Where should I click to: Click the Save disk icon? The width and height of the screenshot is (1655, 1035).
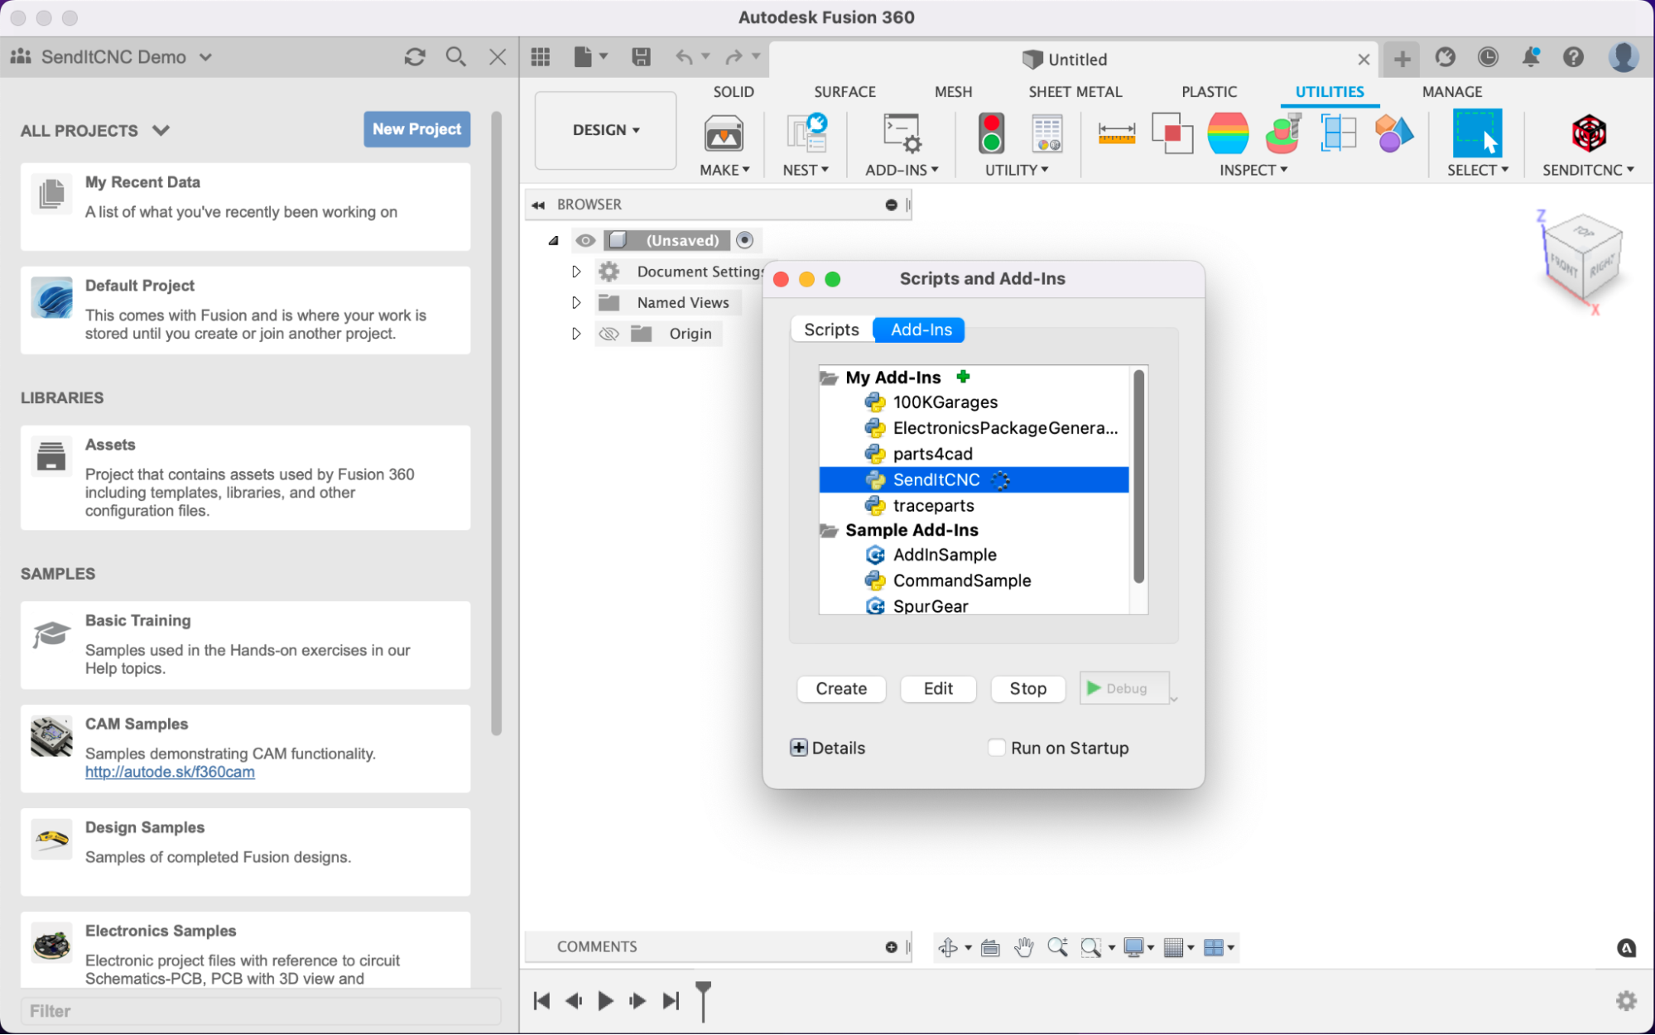[641, 57]
